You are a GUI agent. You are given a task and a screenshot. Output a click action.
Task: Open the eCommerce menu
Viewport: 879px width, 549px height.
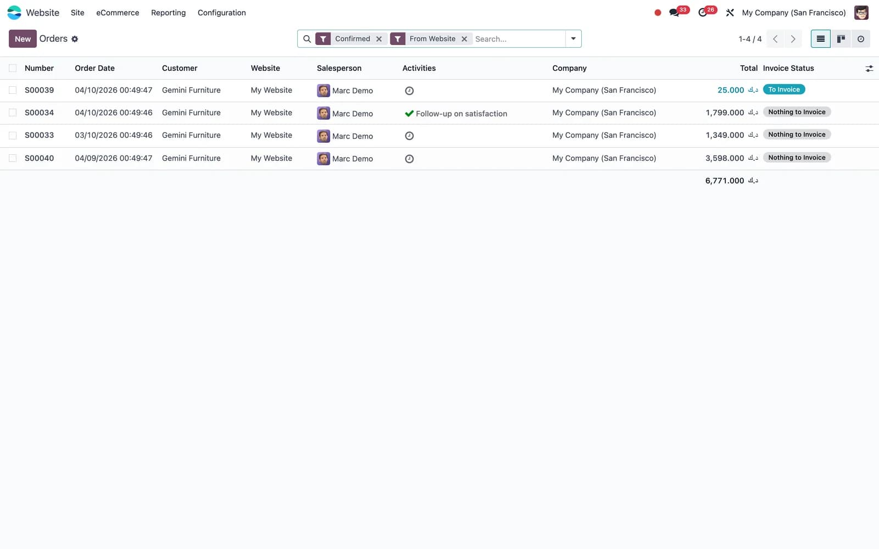click(118, 13)
